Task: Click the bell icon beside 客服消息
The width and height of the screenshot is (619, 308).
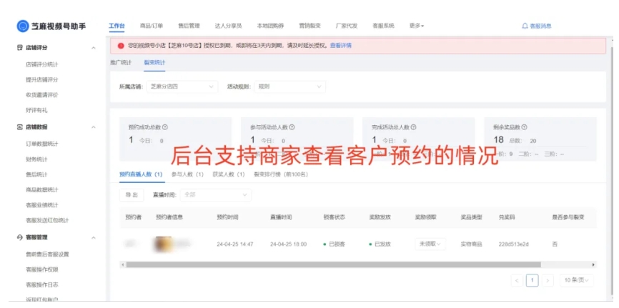Action: tap(525, 26)
